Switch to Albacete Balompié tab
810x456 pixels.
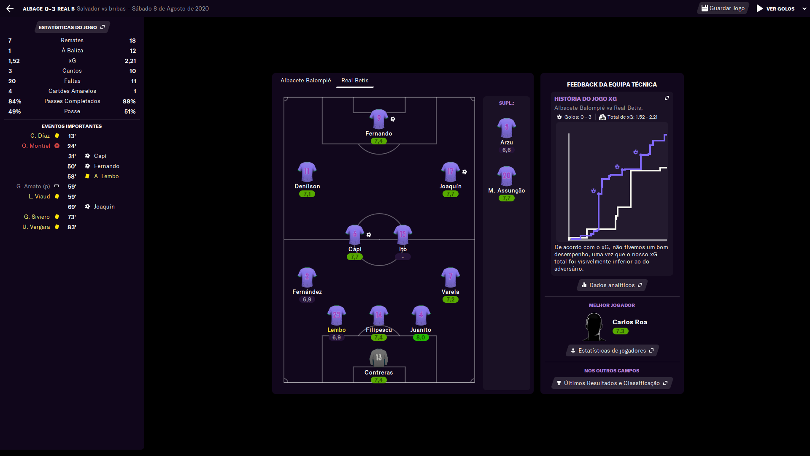[305, 80]
